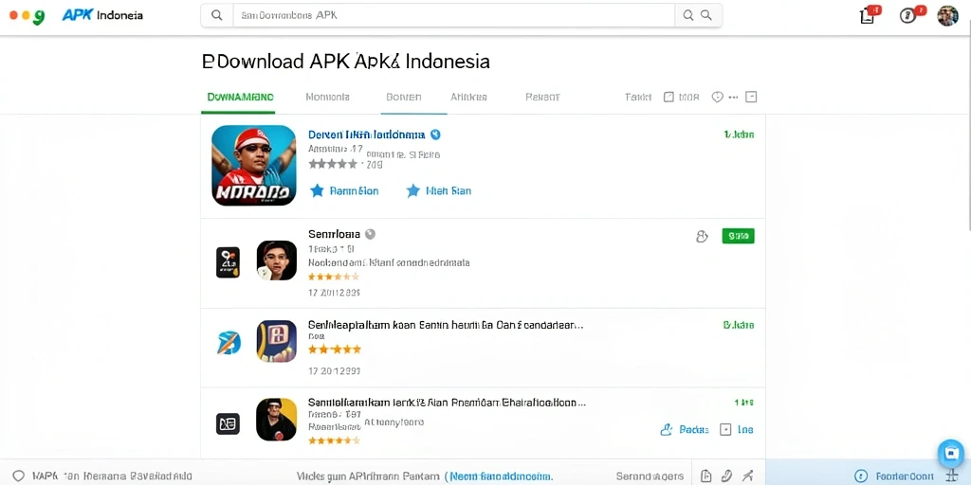Click the square minus collapse icon in the tab bar
Screen dimensions: 971x485
coord(751,98)
